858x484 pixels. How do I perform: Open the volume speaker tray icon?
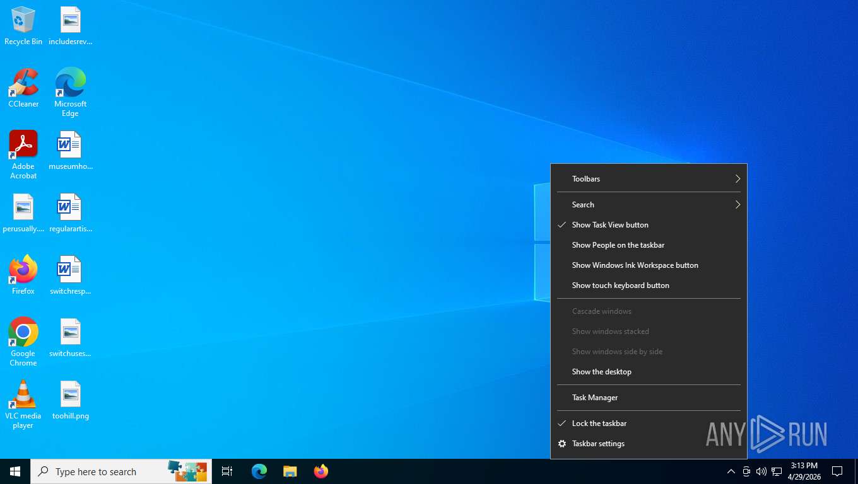pos(761,471)
